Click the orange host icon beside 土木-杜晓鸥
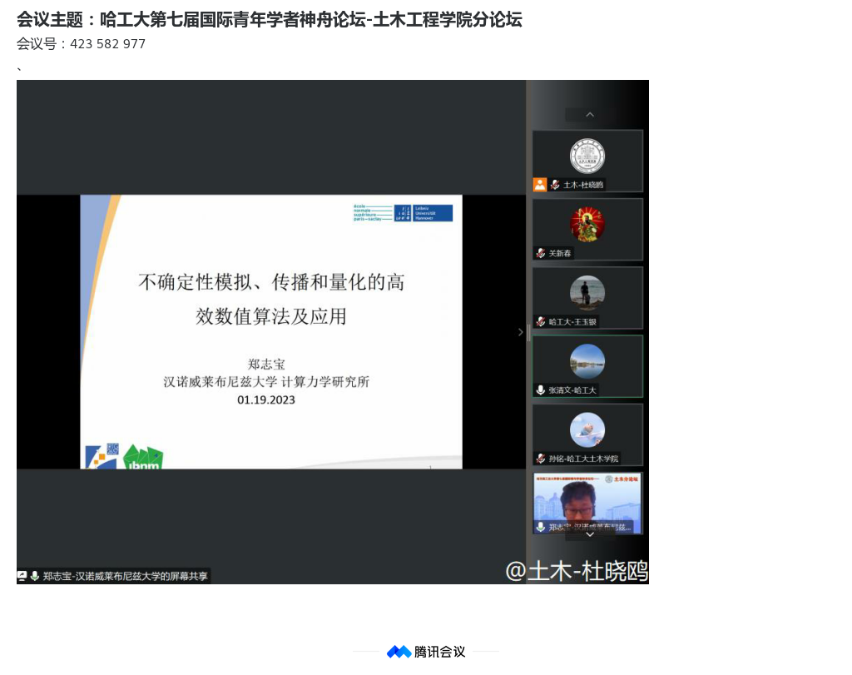The height and width of the screenshot is (675, 852). (x=540, y=185)
